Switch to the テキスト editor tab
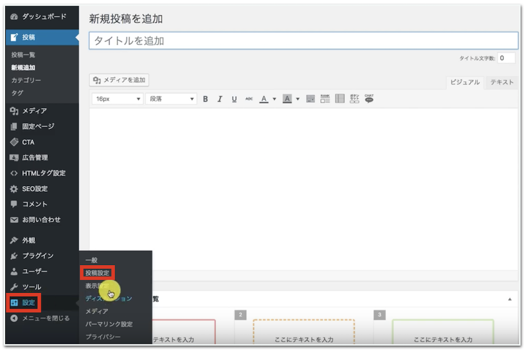 pos(502,82)
